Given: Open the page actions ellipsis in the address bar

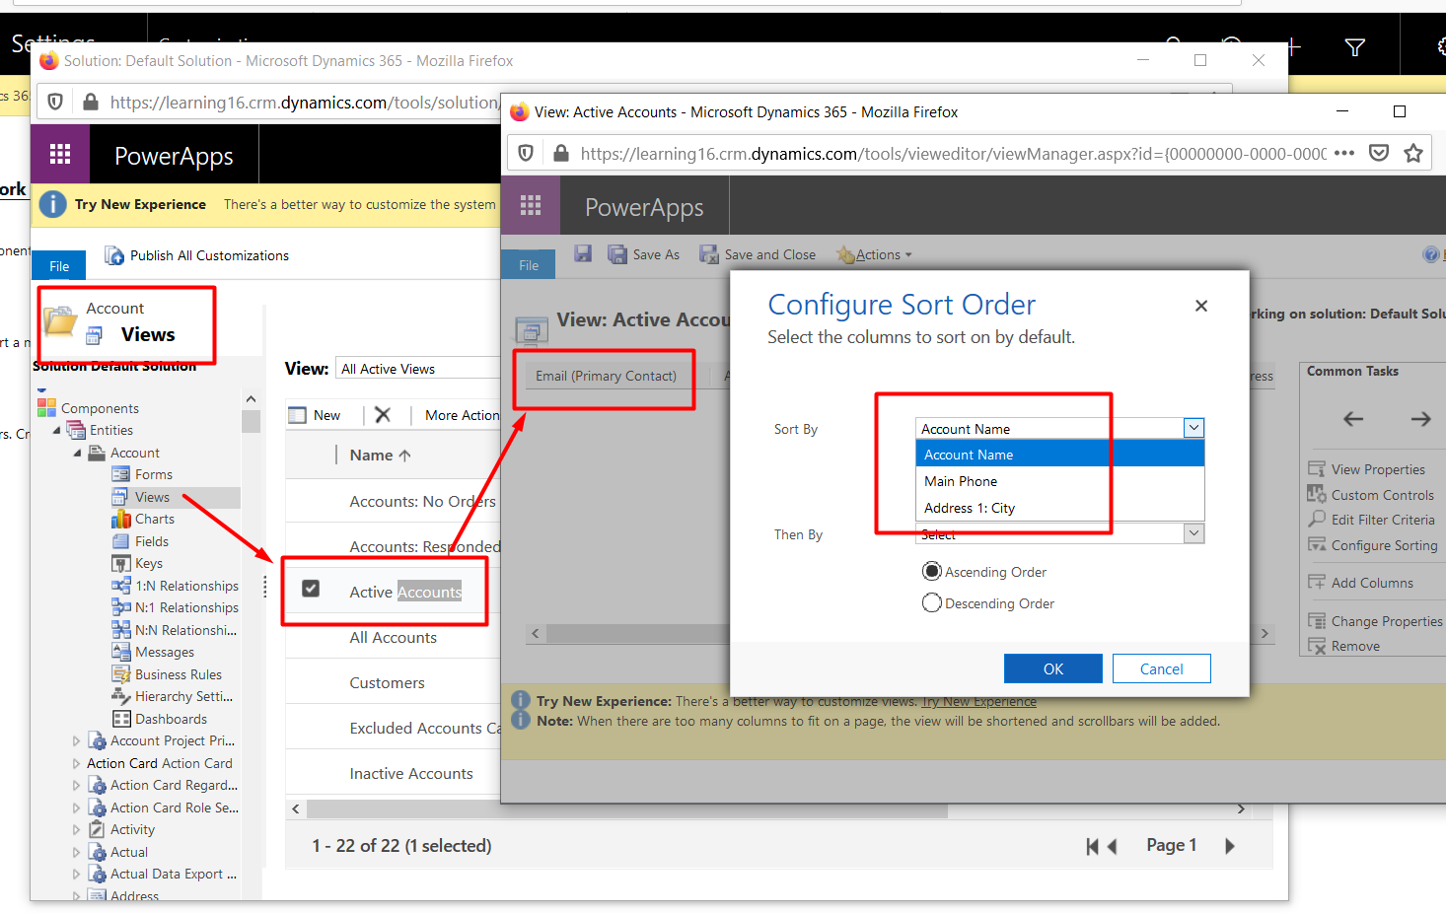Looking at the screenshot, I should (x=1344, y=153).
